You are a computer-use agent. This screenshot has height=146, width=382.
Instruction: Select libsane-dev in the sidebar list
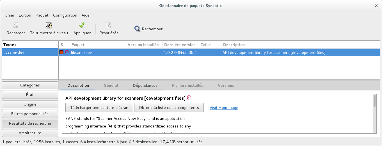tap(30, 52)
